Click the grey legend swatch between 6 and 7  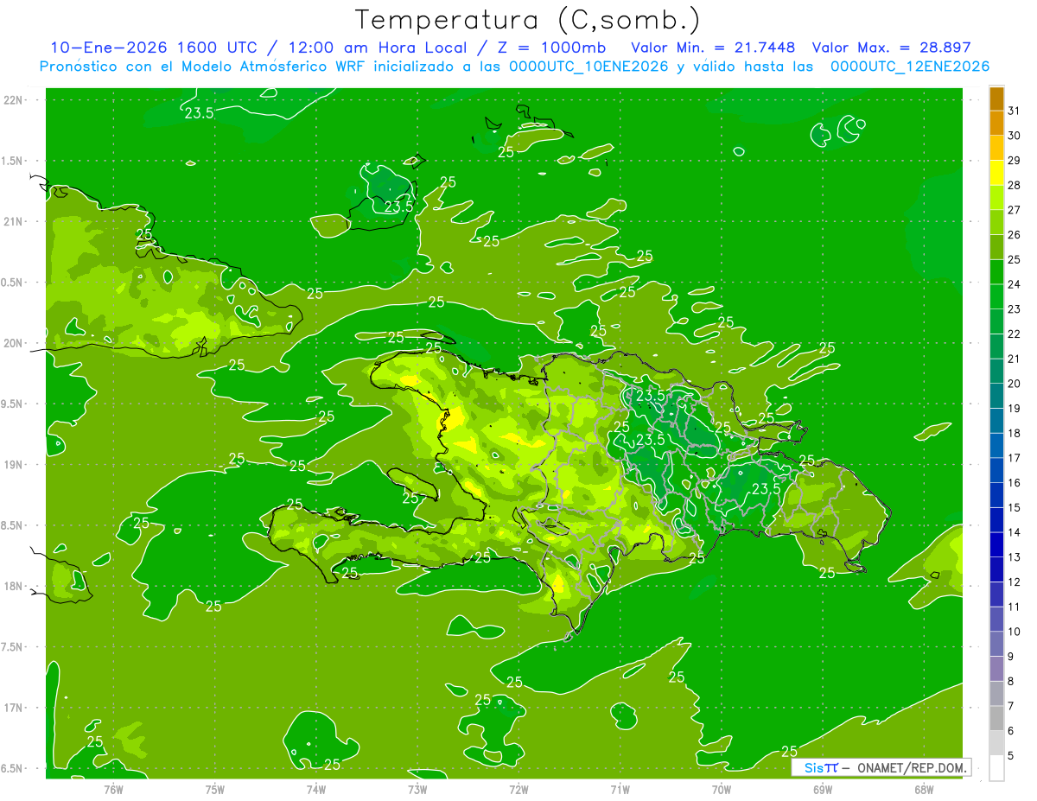[x=996, y=718]
